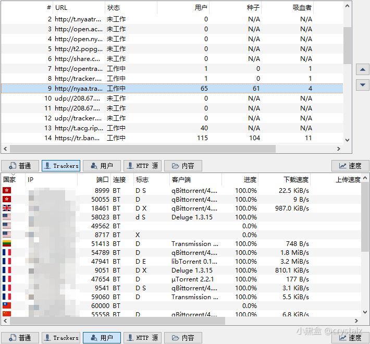The width and height of the screenshot is (370, 344).
Task: Select the 用户 tab in bottom tab bar
Action: (x=102, y=338)
